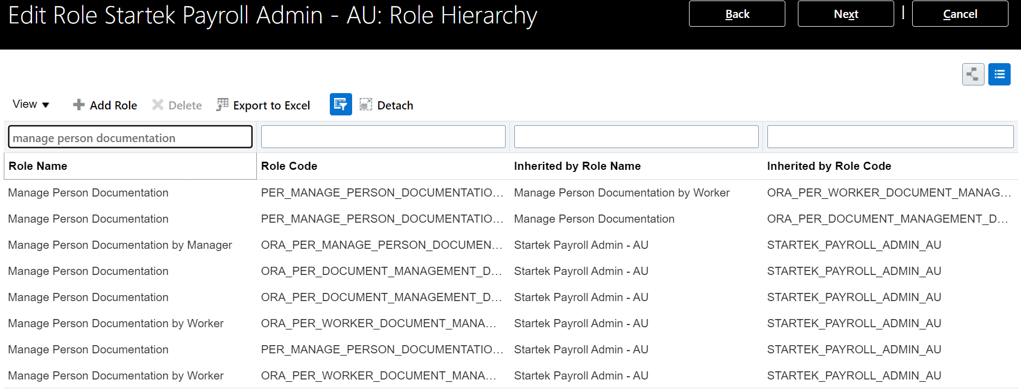This screenshot has width=1021, height=392.
Task: Click role code 'ORA_PER_MANAGE_PERSON_DOCUMEN…' cell
Action: (382, 245)
